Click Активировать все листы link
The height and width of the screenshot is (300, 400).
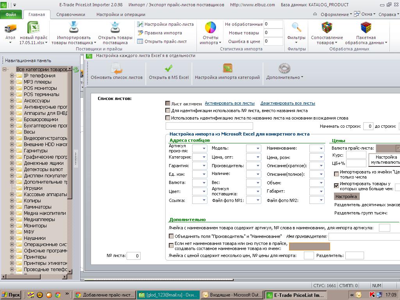tap(230, 103)
